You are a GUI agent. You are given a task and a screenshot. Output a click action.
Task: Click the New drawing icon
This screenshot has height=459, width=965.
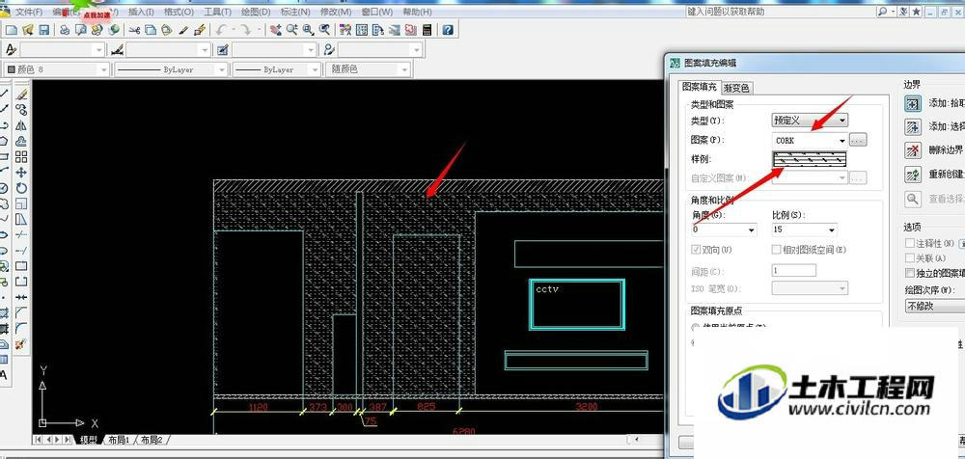[x=11, y=30]
